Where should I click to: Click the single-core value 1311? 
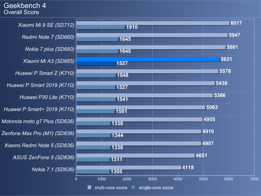[x=117, y=160]
